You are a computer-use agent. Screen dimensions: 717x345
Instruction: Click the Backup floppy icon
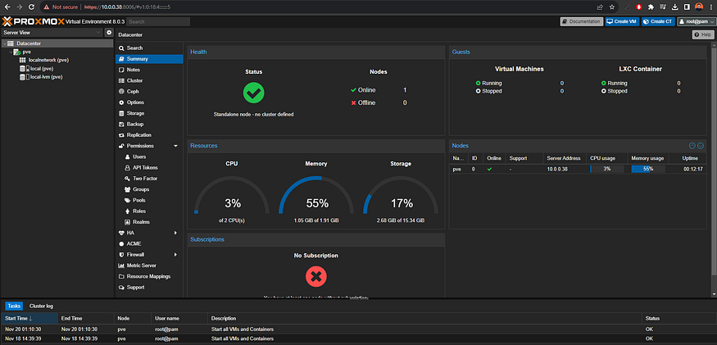pyautogui.click(x=121, y=124)
